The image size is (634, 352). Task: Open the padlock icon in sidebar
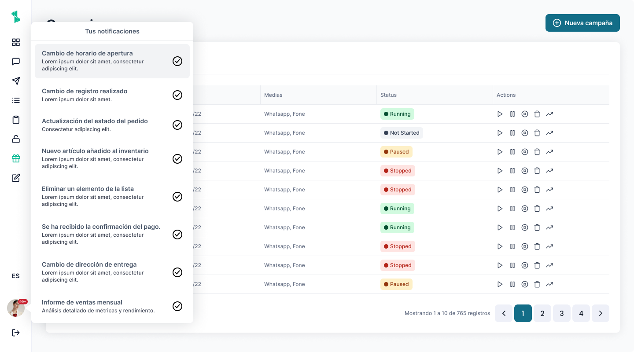(x=16, y=139)
